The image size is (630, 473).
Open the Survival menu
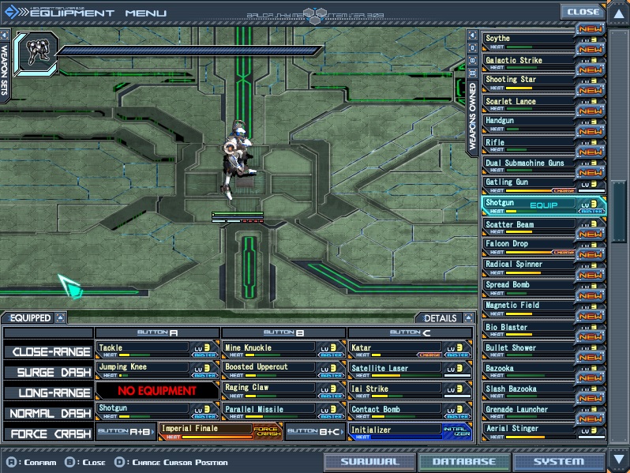tap(370, 461)
